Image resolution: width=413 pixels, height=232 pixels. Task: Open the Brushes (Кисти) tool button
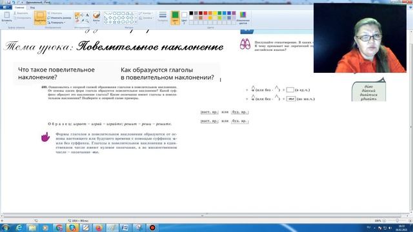(96, 17)
